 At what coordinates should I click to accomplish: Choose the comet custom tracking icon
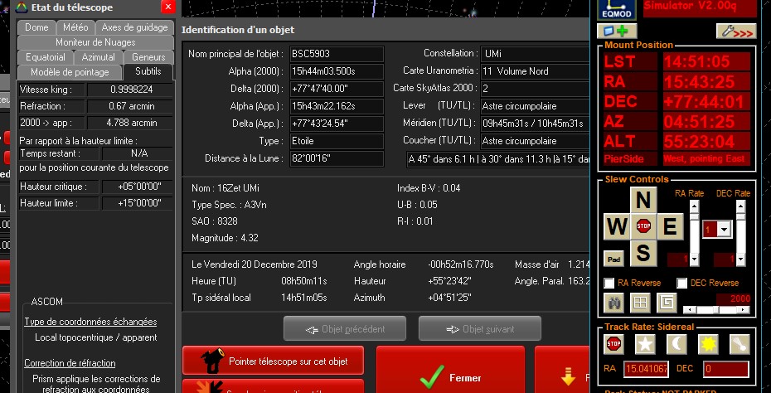tap(739, 344)
